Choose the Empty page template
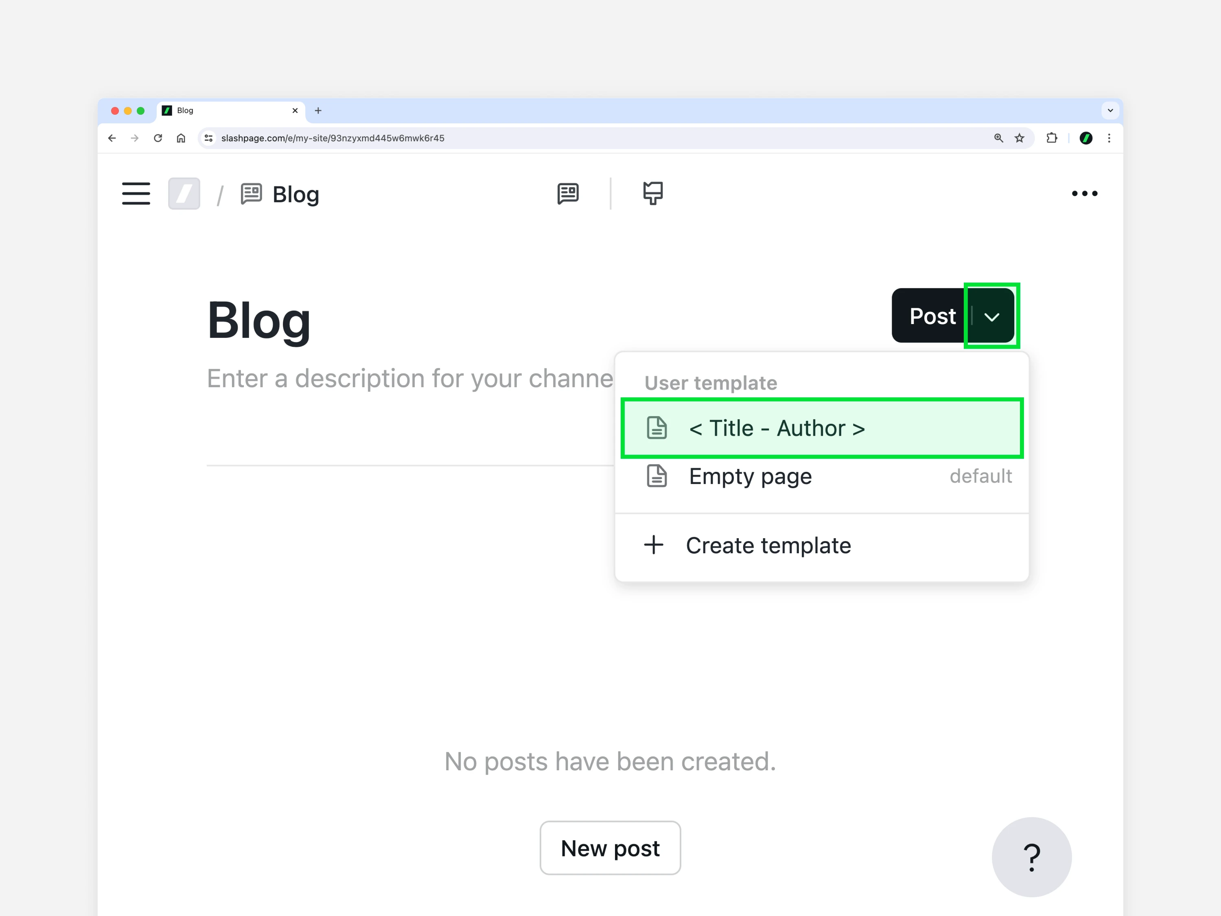 tap(822, 476)
